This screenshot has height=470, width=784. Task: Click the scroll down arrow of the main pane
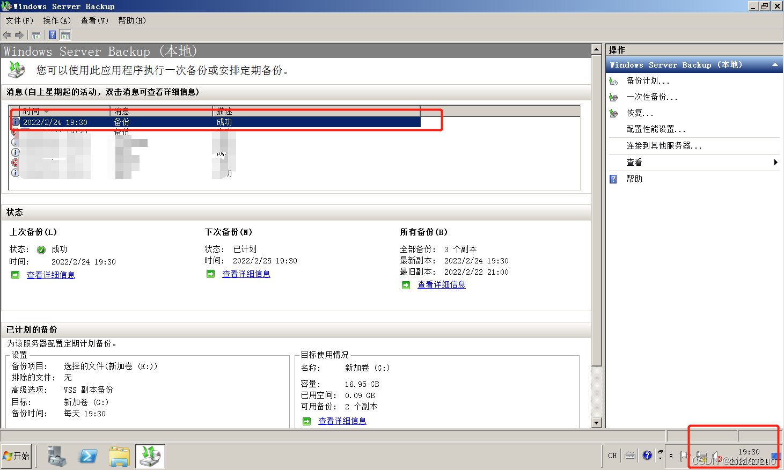(x=596, y=423)
